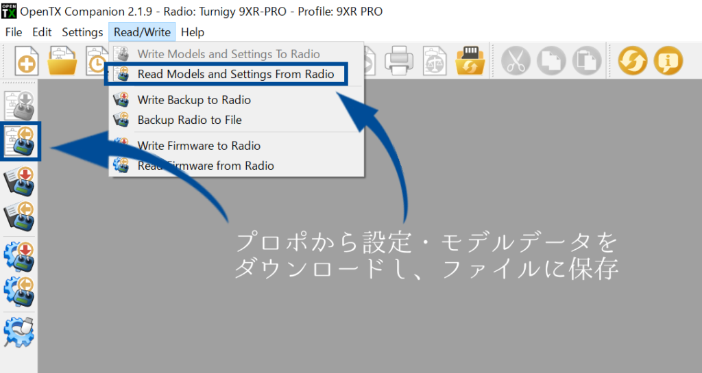The image size is (702, 373).
Task: Click the sidebar Backup Radio to File icon
Action: pyautogui.click(x=20, y=216)
